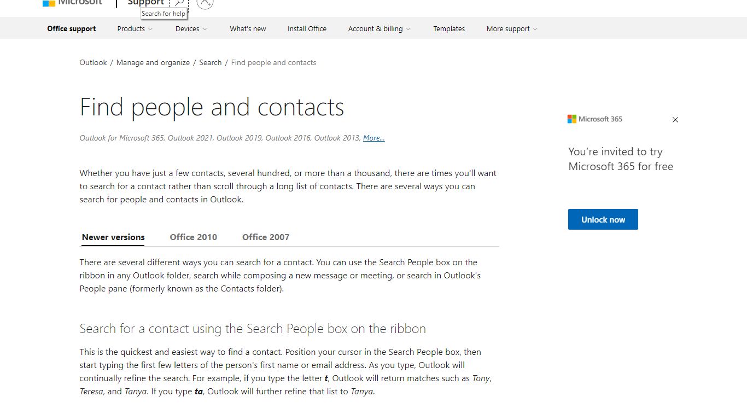Click the Microsoft logo in the header
Image resolution: width=747 pixels, height=420 pixels.
(x=72, y=2)
